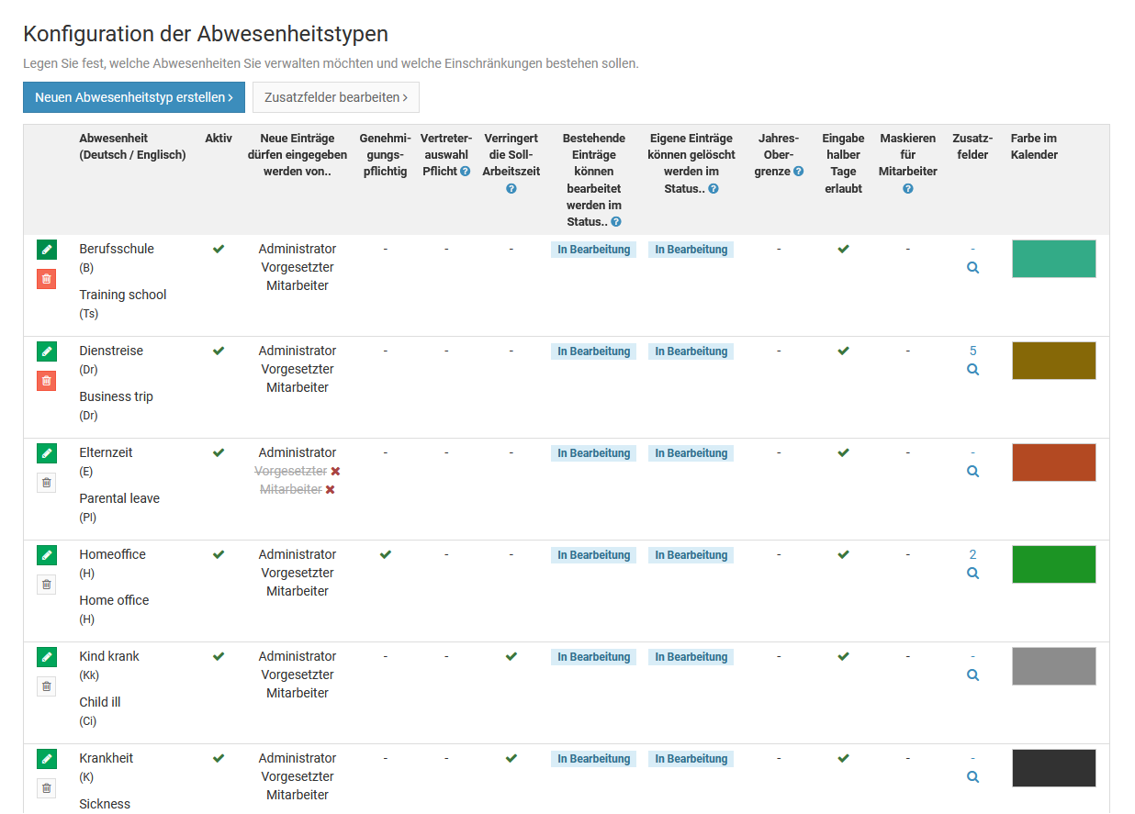Open Zusatzfelder bearbeiten

(335, 96)
